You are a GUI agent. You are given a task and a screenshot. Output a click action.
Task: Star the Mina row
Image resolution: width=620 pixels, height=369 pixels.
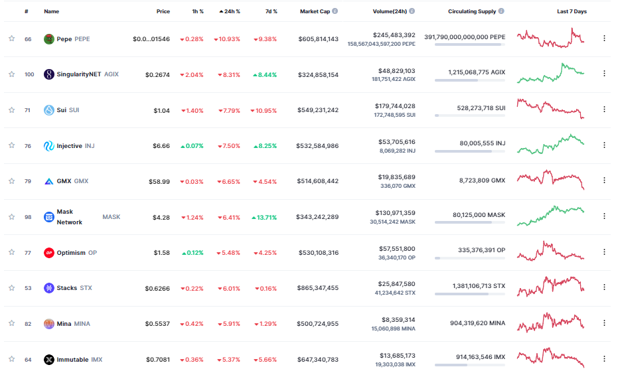(x=12, y=323)
